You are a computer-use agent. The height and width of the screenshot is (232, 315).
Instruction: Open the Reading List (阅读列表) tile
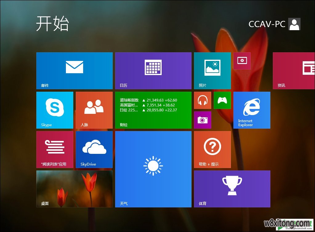pos(55,149)
